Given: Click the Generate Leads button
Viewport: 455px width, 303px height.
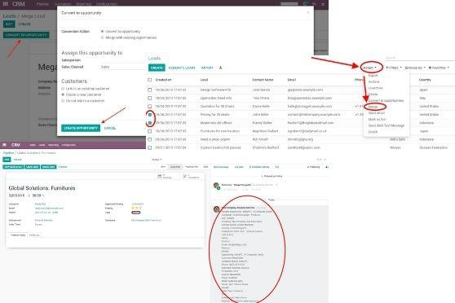Looking at the screenshot, I should click(182, 68).
